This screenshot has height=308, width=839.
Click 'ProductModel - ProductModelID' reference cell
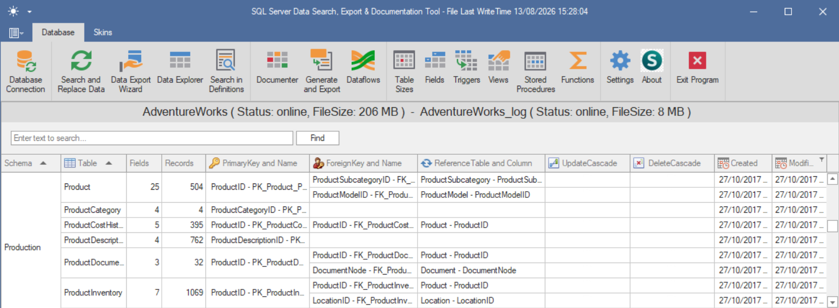(481, 195)
